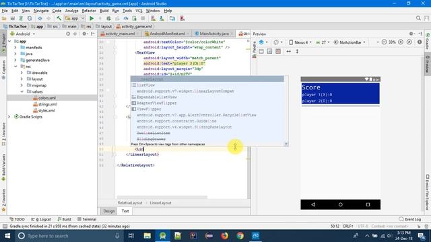The image size is (431, 242).
Task: Switch to the Design editor tab
Action: (x=109, y=211)
